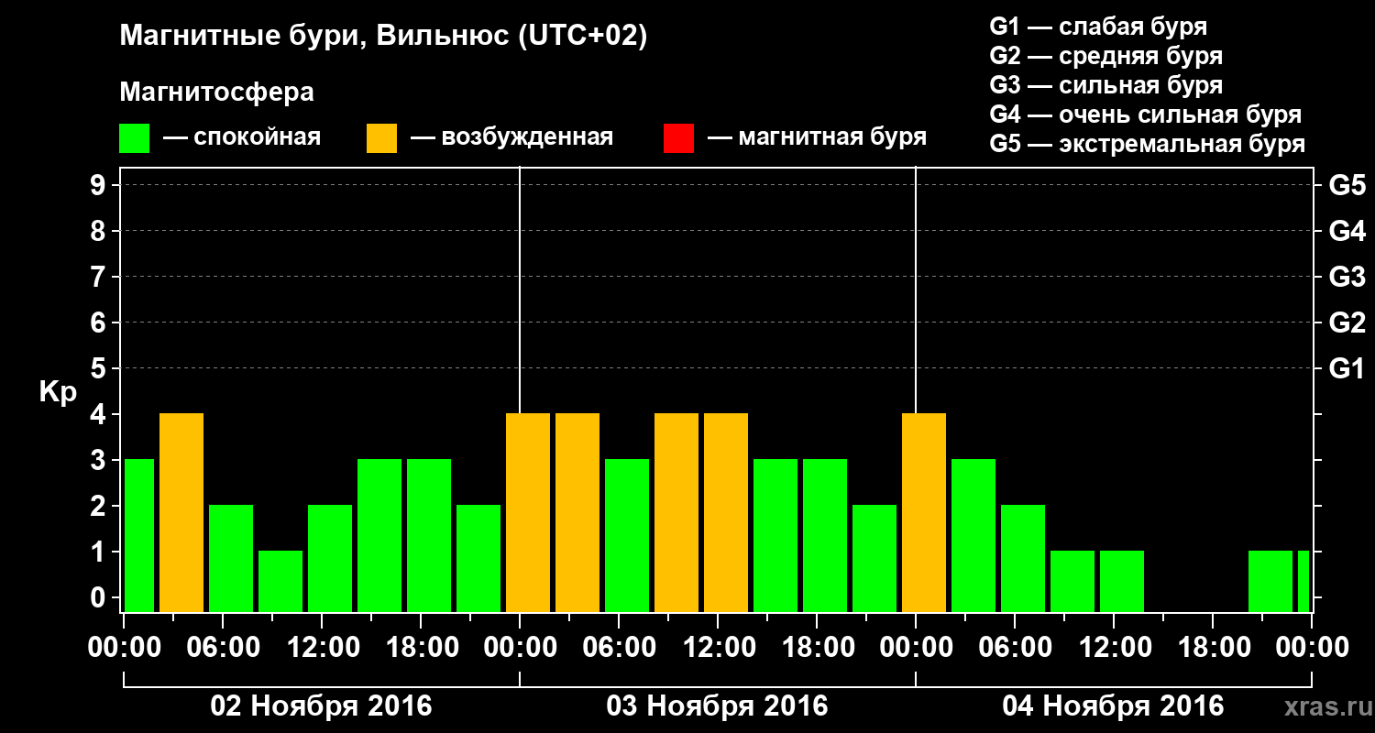Select legend line 'G5 — экстремальная буря'

pos(1148,144)
